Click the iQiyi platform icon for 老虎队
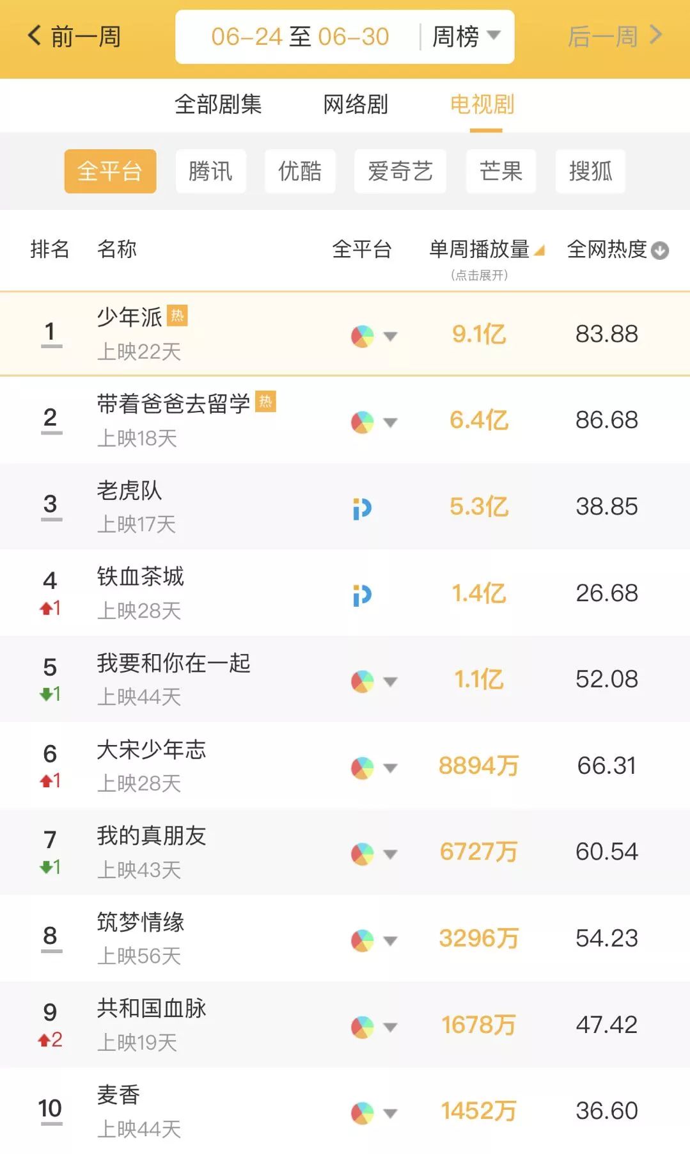 [x=362, y=509]
